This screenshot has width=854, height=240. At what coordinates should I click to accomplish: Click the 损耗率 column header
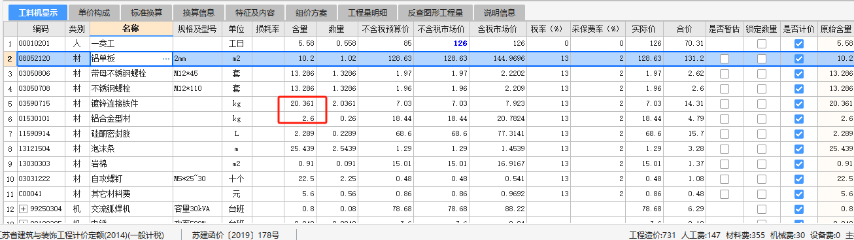click(268, 29)
